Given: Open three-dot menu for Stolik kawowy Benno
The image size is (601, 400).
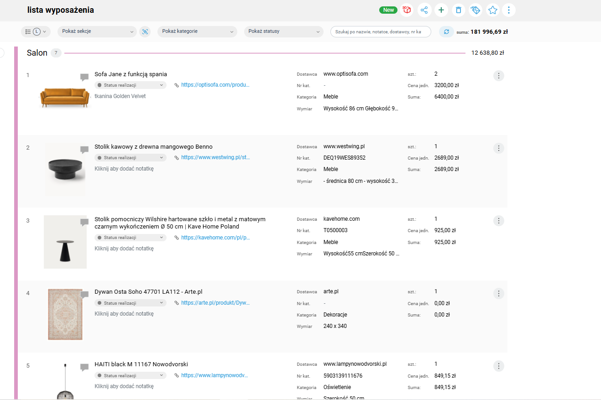Looking at the screenshot, I should pyautogui.click(x=499, y=148).
